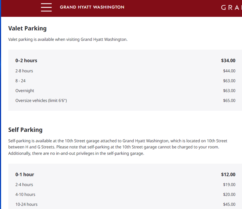Screen dimensions: 242x209
Task: Click the self parking 2-4 hours label
Action: click(x=24, y=185)
